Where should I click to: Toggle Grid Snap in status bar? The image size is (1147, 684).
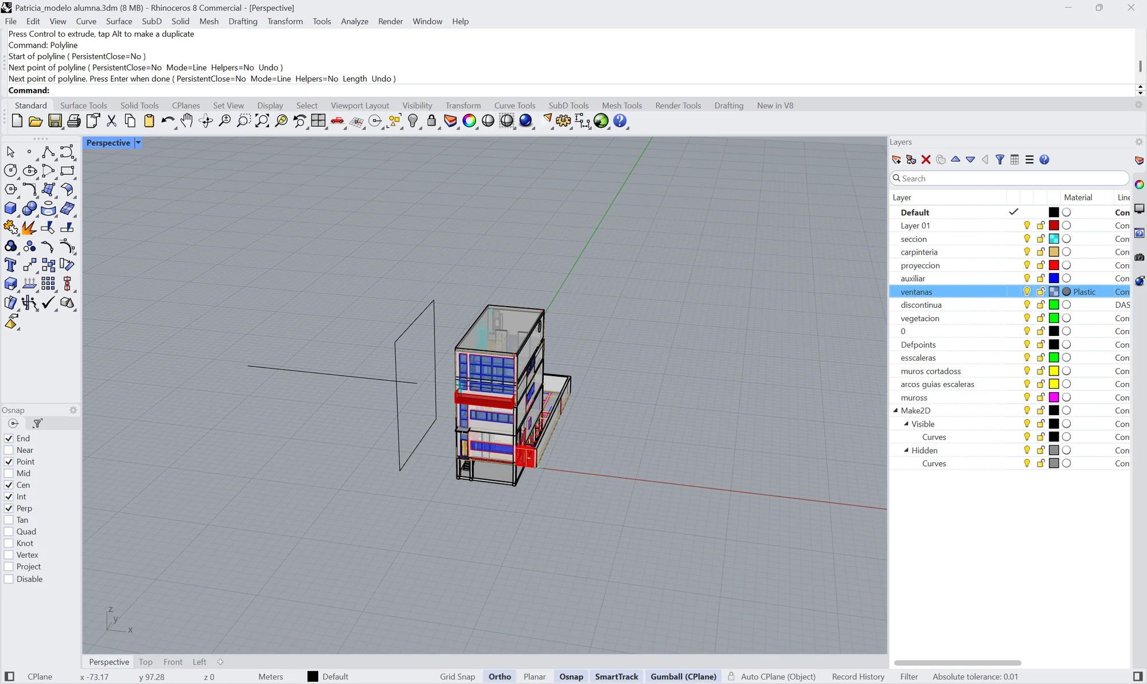[x=458, y=677]
